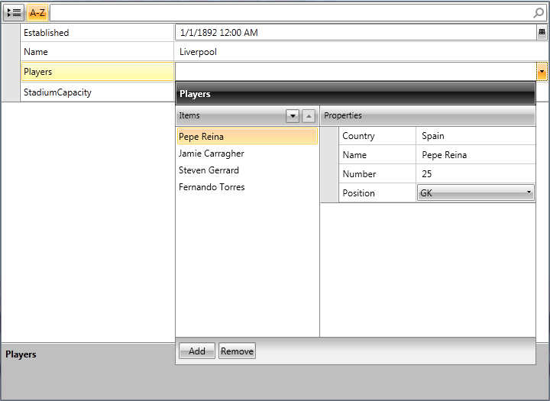Select Jamie Carragher in the items list

pos(247,154)
